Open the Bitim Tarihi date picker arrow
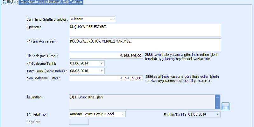The height and width of the screenshot is (127, 254). tap(102, 71)
